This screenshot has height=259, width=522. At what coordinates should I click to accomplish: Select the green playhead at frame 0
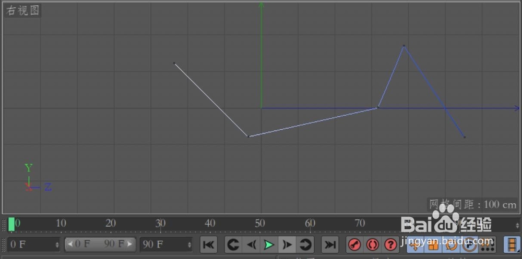[11, 225]
